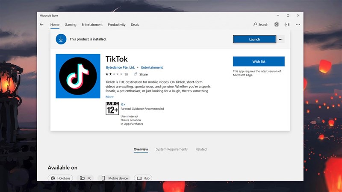The image size is (342, 192).
Task: Click the back arrow in the Store header
Action: 41,25
